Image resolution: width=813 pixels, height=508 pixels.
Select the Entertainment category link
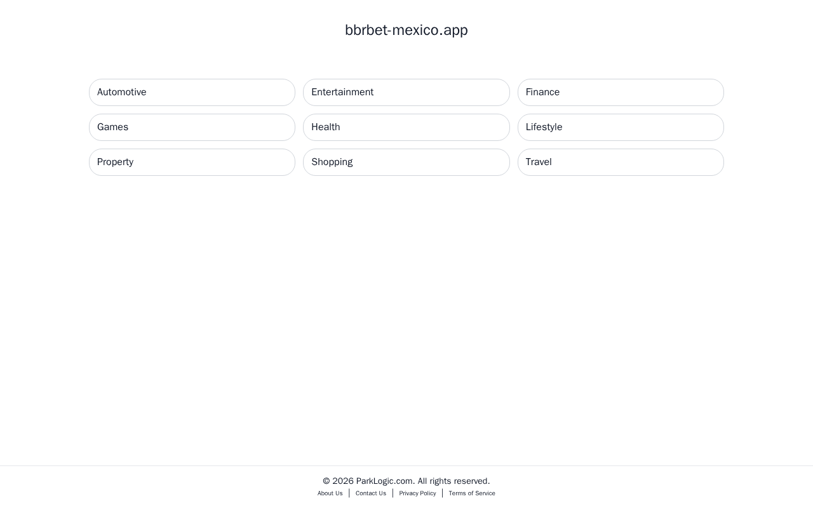pyautogui.click(x=406, y=92)
